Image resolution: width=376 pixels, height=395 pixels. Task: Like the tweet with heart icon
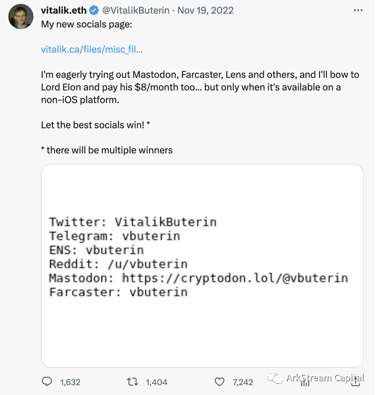tap(219, 382)
